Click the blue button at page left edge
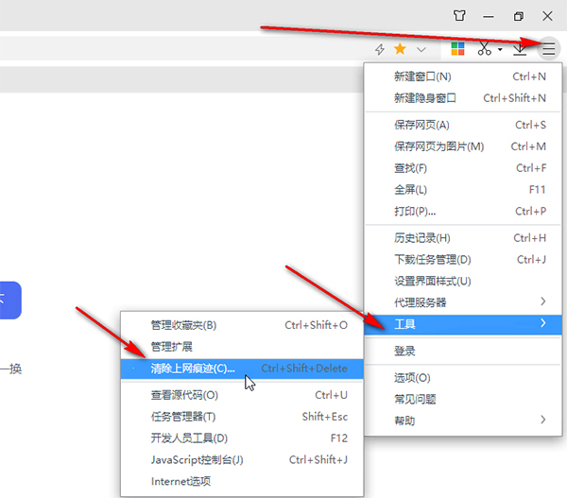Screen dimensions: 567x498 [10, 301]
